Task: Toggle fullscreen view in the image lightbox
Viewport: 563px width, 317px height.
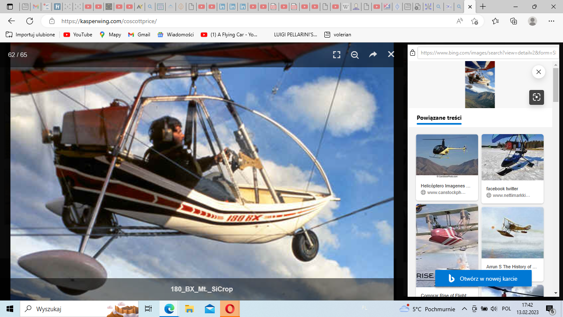Action: point(337,54)
